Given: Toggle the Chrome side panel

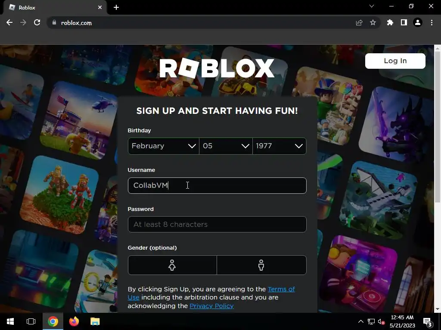Looking at the screenshot, I should tap(404, 23).
